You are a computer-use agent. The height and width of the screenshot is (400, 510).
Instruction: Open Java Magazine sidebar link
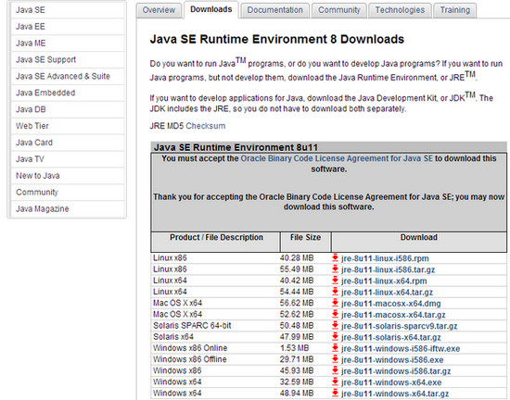[x=68, y=208]
